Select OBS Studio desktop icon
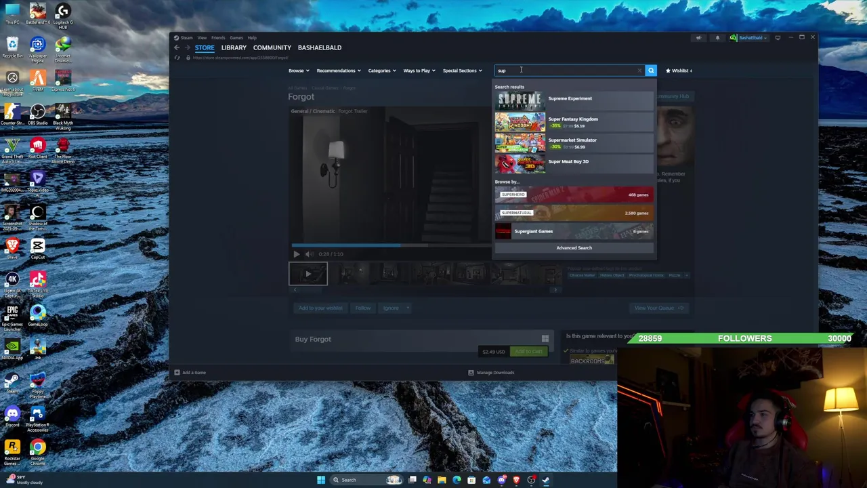 (37, 114)
